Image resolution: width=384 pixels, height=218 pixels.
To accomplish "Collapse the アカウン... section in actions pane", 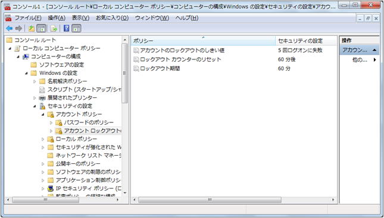I will [x=374, y=50].
